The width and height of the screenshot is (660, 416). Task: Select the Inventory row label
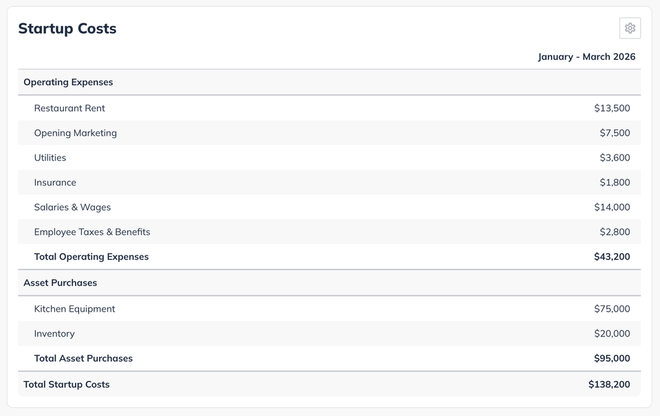point(54,334)
